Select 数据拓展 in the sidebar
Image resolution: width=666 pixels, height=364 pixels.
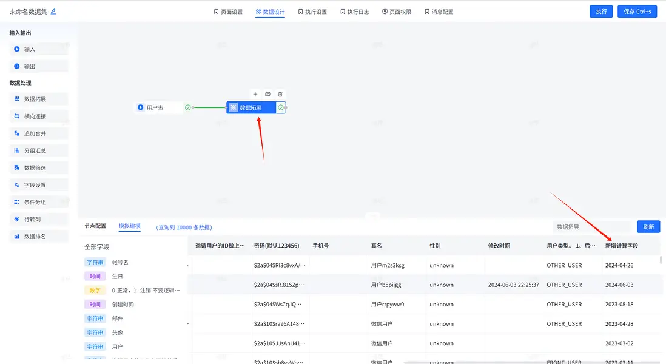click(39, 99)
